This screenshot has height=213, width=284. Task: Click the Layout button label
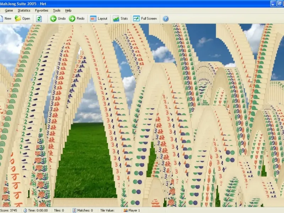pyautogui.click(x=103, y=18)
